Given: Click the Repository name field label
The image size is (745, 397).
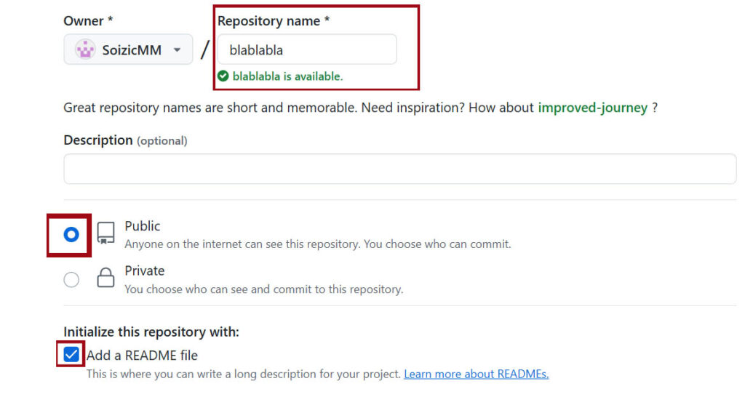Looking at the screenshot, I should point(274,21).
